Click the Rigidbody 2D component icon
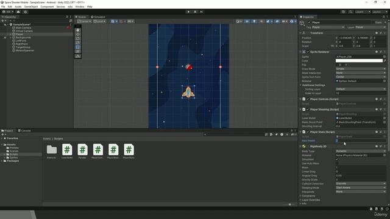 click(x=304, y=146)
